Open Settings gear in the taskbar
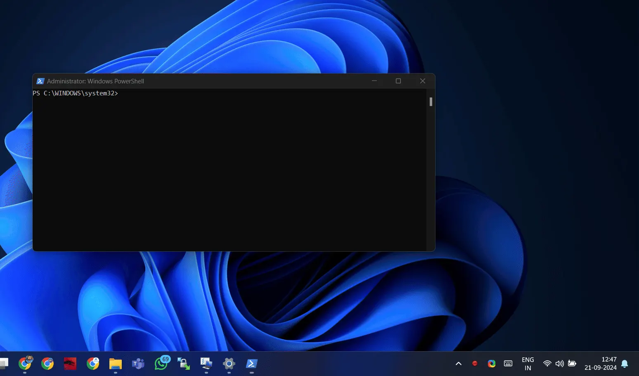The height and width of the screenshot is (376, 639). (x=229, y=363)
